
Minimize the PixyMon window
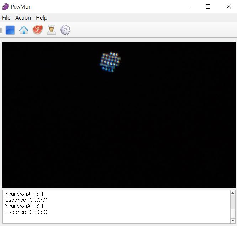(187, 6)
